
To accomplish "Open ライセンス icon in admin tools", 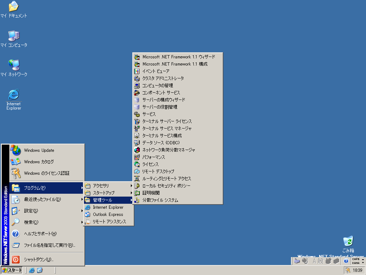I will (137, 164).
